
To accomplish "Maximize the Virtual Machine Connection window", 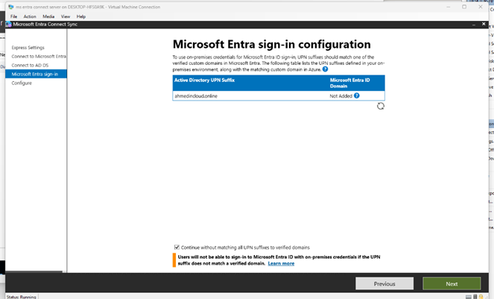I will pyautogui.click(x=464, y=7).
